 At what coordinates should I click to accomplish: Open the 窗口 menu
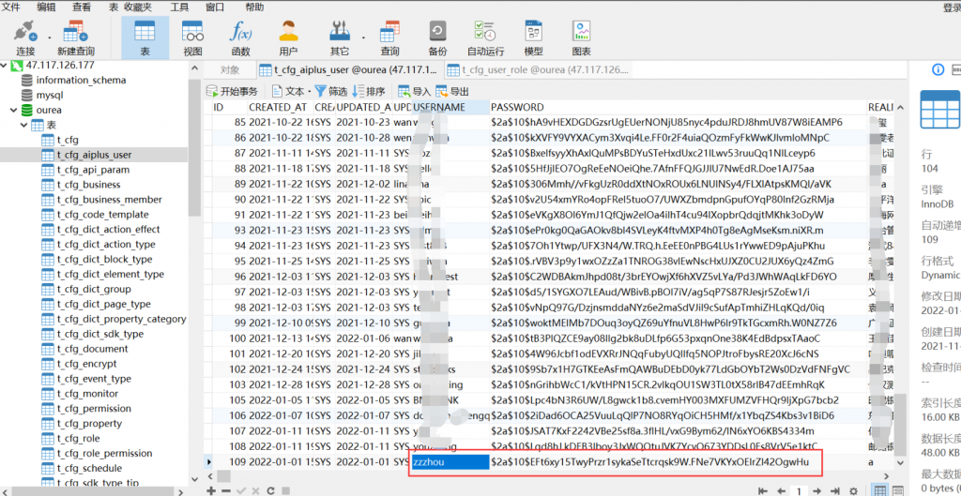pos(215,7)
